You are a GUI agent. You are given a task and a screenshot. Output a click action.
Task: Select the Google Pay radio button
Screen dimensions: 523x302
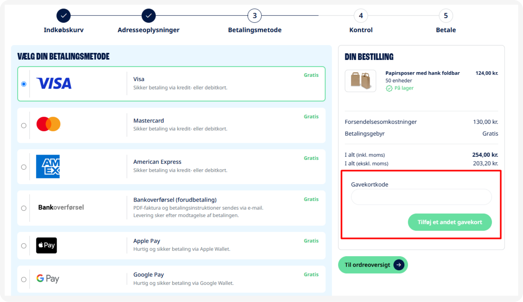click(24, 280)
